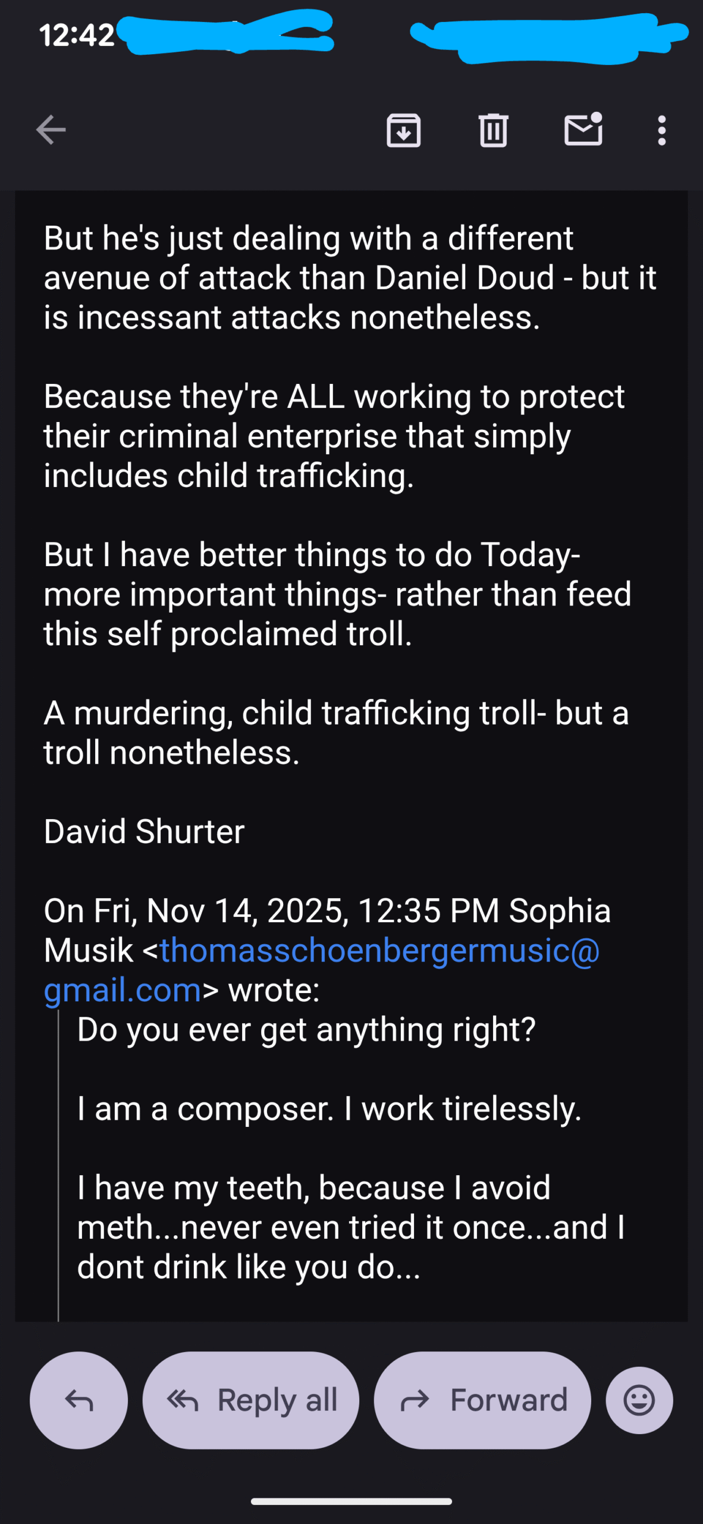703x1524 pixels.
Task: Tap the paragraph starting "But I have better things"
Action: (x=337, y=594)
